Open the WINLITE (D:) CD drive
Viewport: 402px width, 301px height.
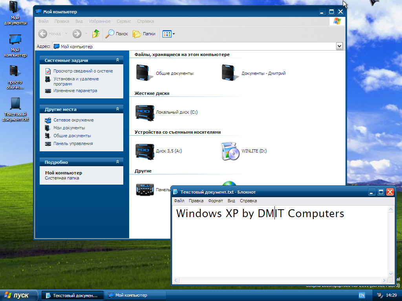[230, 151]
